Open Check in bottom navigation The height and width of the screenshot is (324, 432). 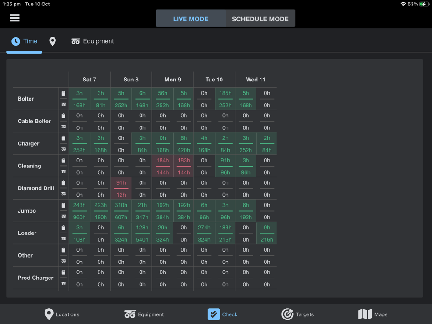[223, 314]
